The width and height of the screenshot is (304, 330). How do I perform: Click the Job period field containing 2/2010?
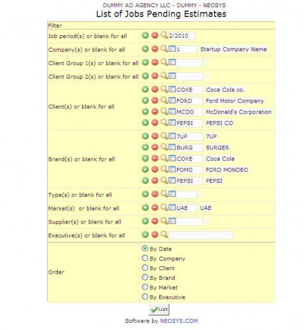click(182, 36)
